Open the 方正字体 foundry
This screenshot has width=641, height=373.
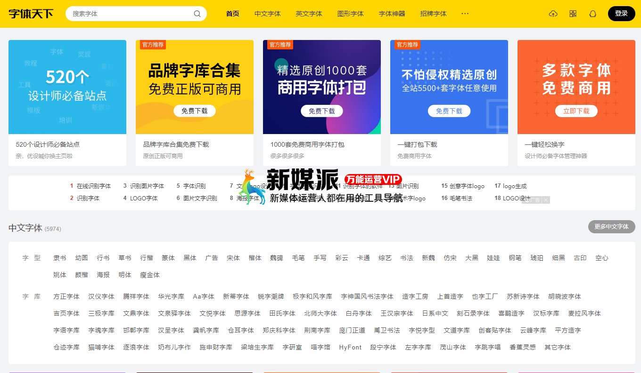[66, 296]
